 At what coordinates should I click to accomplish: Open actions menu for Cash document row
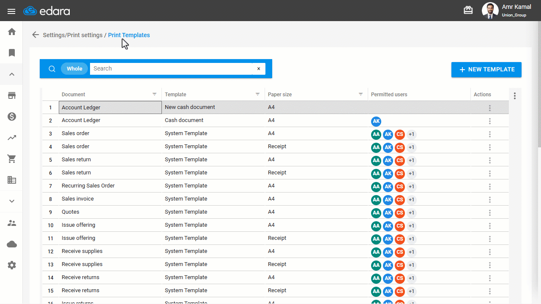point(490,121)
